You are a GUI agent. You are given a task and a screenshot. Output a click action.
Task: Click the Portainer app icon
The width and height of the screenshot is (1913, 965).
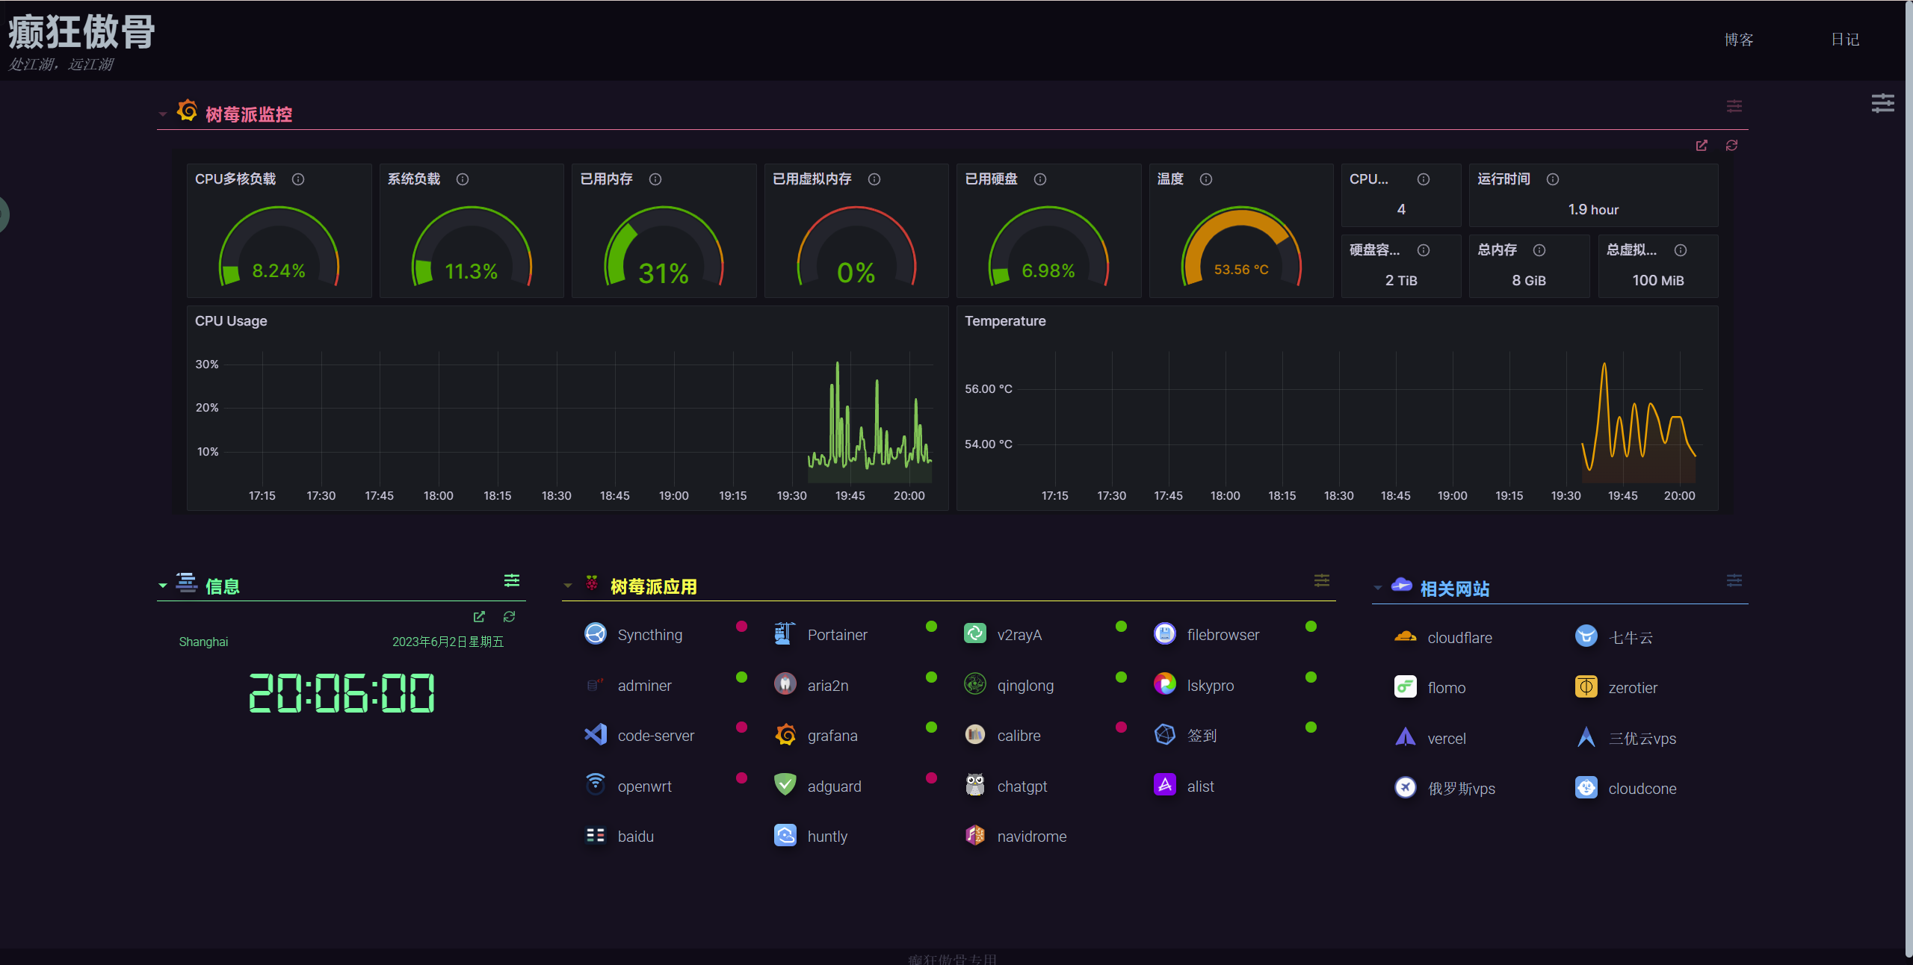pyautogui.click(x=785, y=634)
